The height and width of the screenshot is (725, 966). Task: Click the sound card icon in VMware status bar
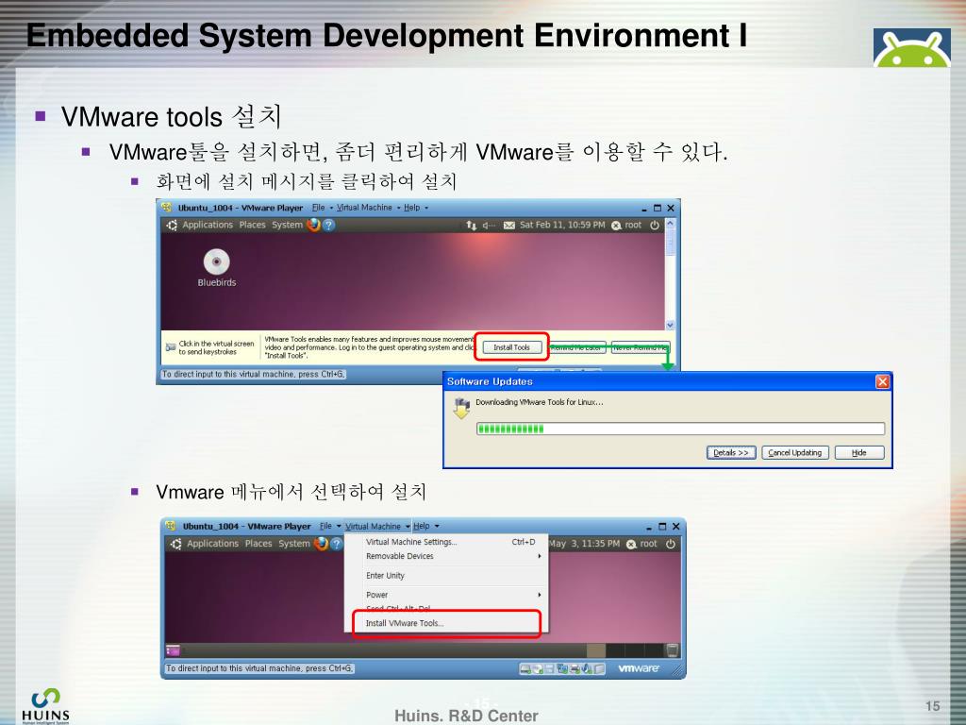coord(587,669)
